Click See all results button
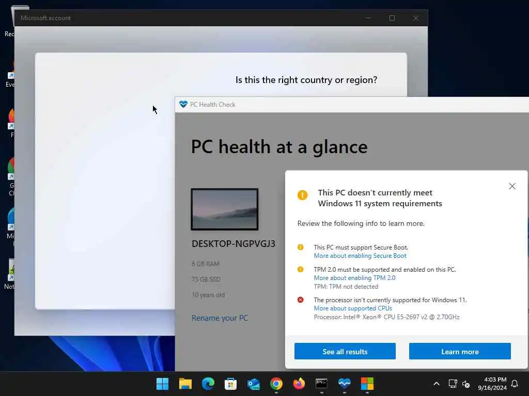The height and width of the screenshot is (396, 529). pyautogui.click(x=345, y=352)
